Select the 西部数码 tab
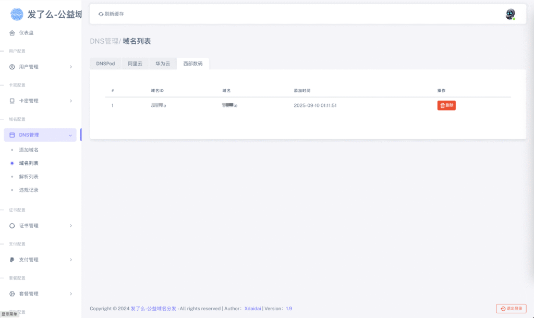Image resolution: width=534 pixels, height=318 pixels. (193, 64)
